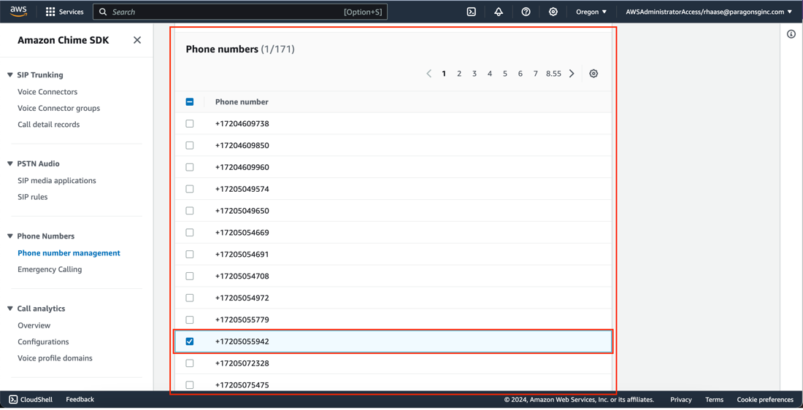Open Call detail records
This screenshot has width=803, height=410.
point(49,124)
